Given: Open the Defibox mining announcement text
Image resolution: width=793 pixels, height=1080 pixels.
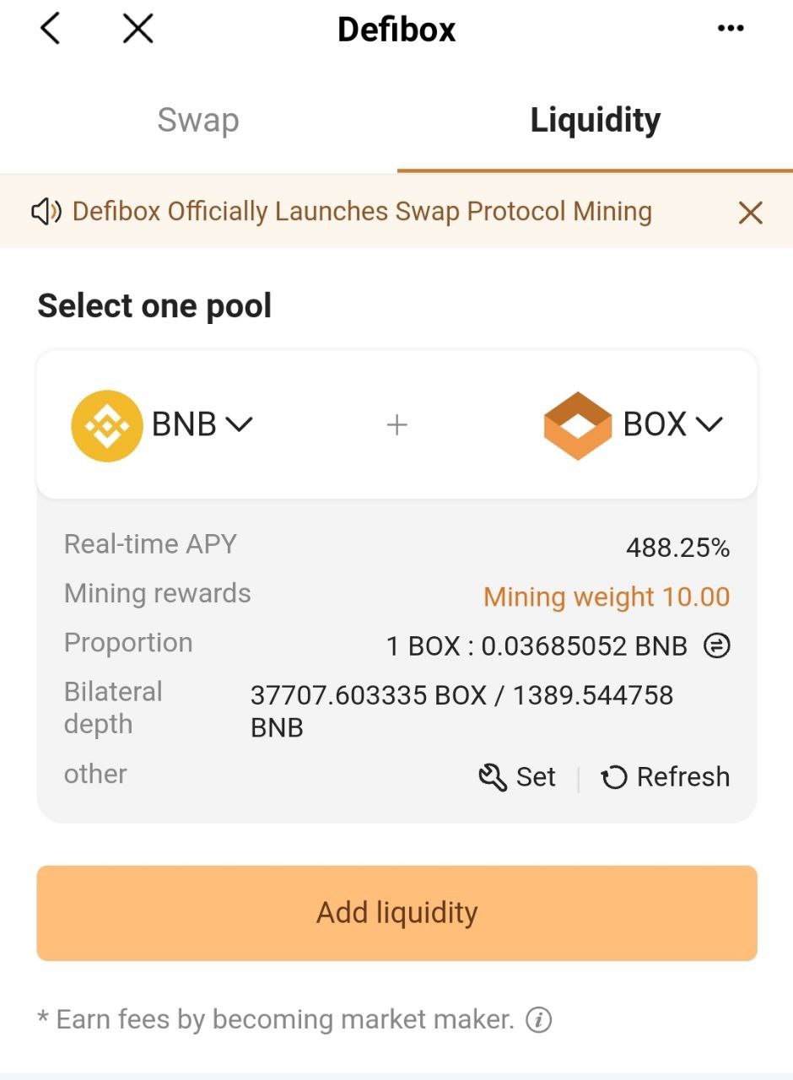Looking at the screenshot, I should [362, 212].
